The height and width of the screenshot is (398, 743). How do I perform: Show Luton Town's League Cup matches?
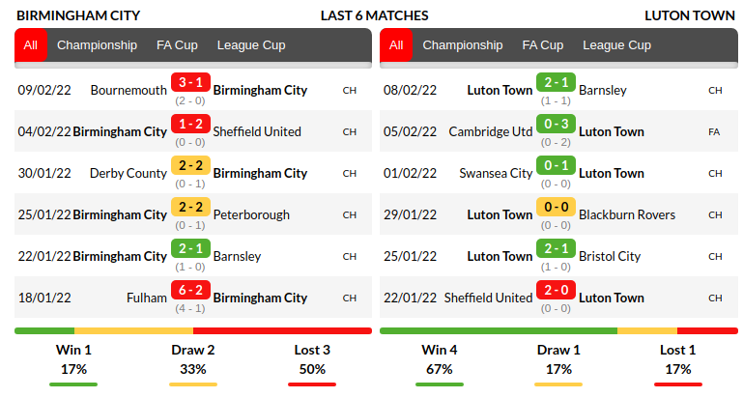(616, 45)
